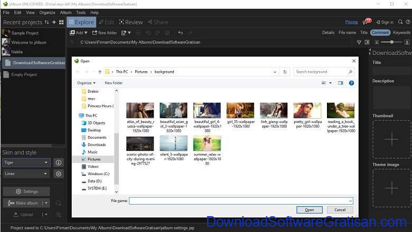Screen dimensions: 412x232
Task: Open the Pricing link
Action: coord(351,22)
